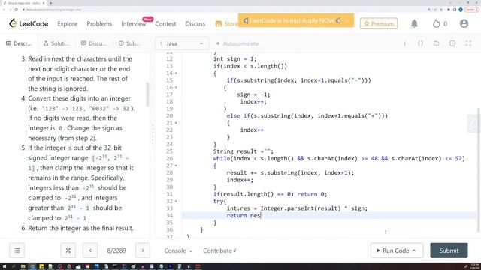Click the browser Update button
The height and width of the screenshot is (270, 481).
pos(471,10)
